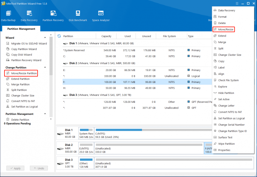
Task: Collapse the Partition Management sidebar section
Action: (45, 114)
